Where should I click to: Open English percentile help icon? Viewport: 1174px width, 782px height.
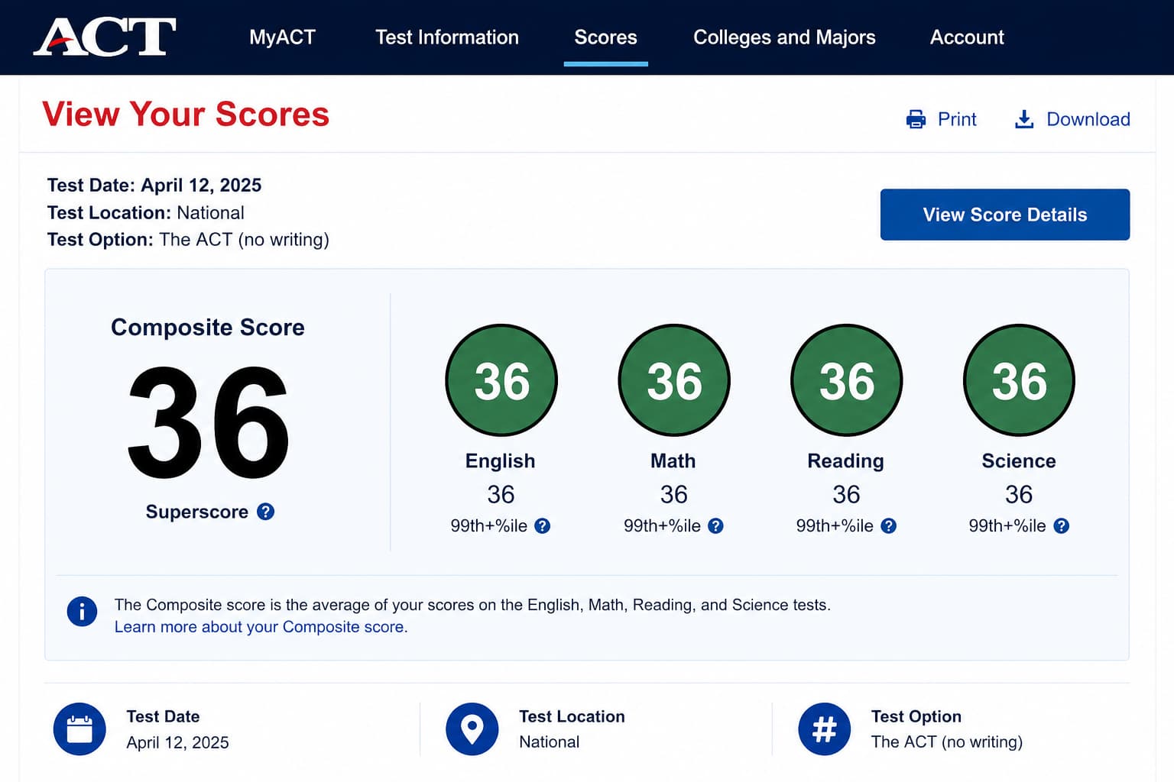point(542,526)
